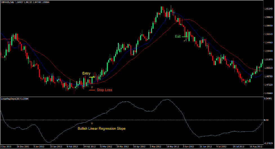Click the 1.45660 price on the axis
Screen dimensions: 275x149
[x=269, y=93]
